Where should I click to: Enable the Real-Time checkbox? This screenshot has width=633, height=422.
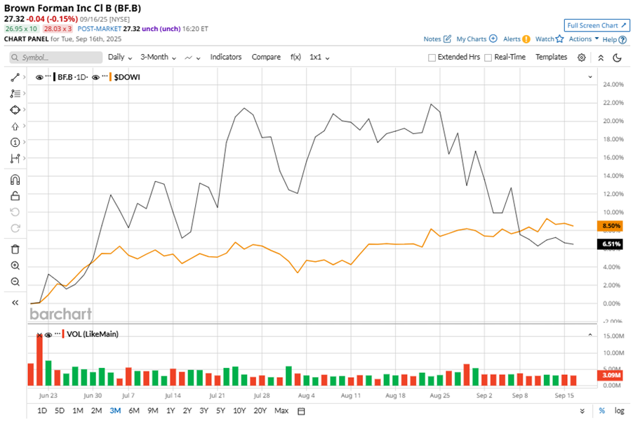488,58
